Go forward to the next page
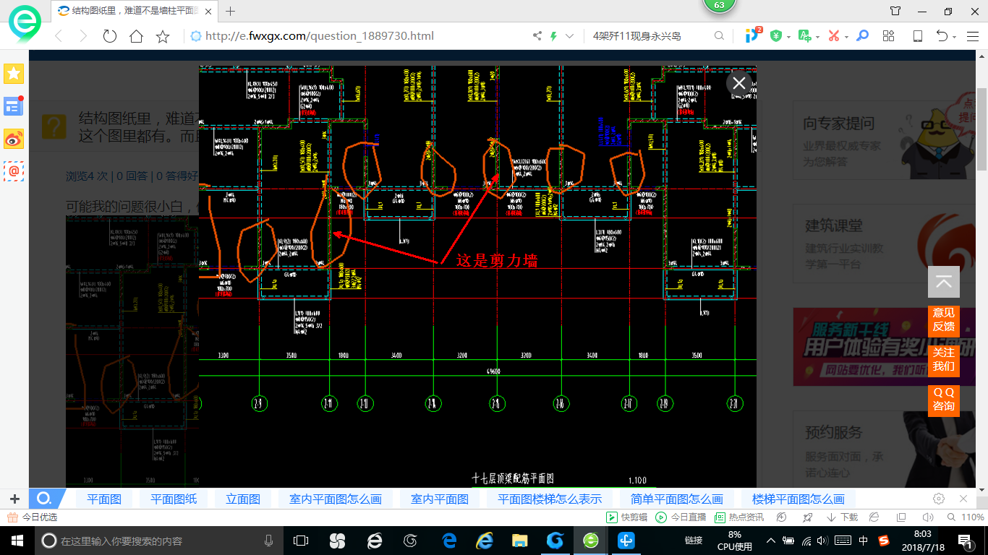Image resolution: width=988 pixels, height=555 pixels. (x=83, y=36)
